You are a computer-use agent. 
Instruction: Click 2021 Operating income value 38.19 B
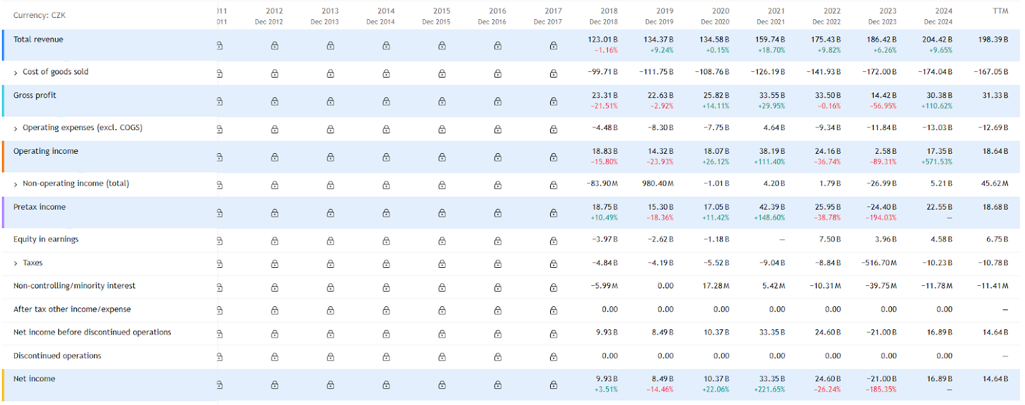(x=772, y=151)
